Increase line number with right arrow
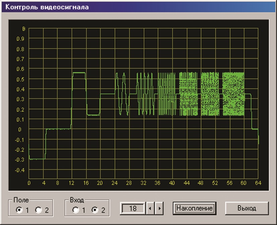The image size is (277, 225). pos(159,208)
